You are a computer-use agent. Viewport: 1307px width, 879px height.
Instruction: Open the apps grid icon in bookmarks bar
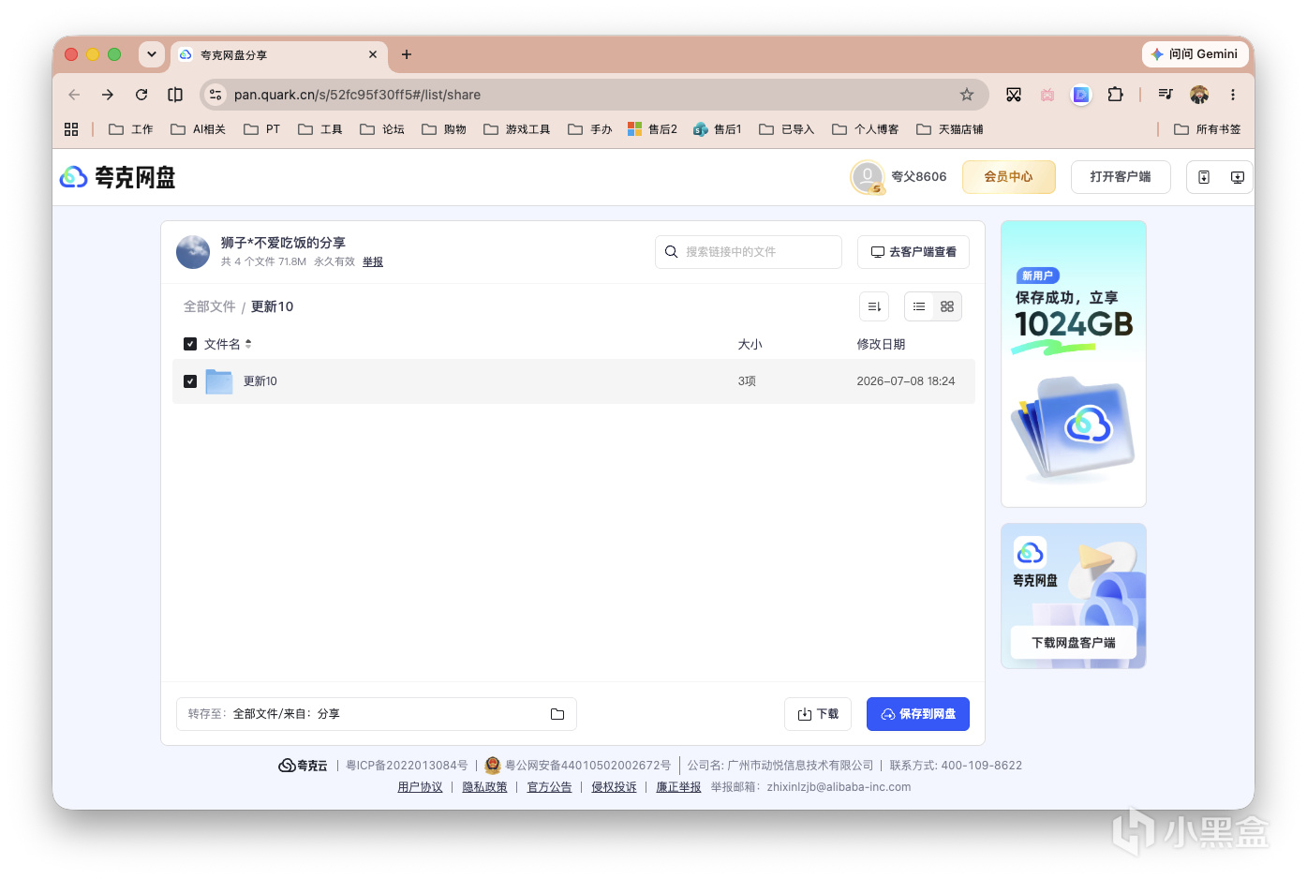(71, 129)
